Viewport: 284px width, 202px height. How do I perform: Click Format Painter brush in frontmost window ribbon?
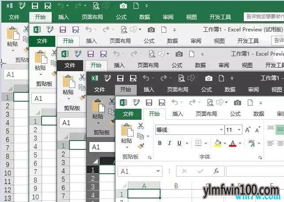pyautogui.click(x=141, y=146)
